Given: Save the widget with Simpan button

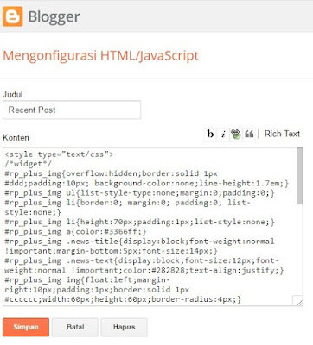Looking at the screenshot, I should 26,327.
